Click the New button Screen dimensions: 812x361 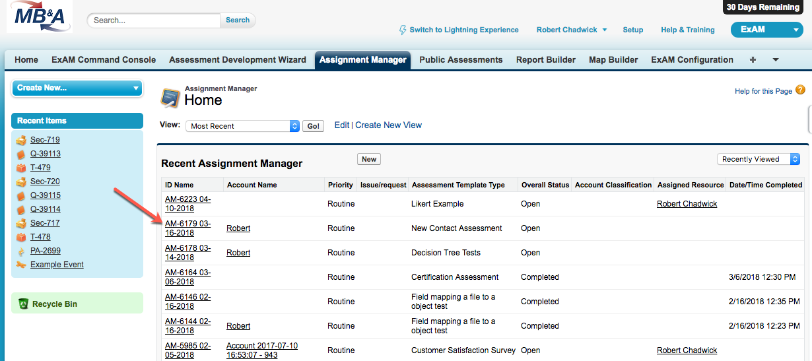[x=369, y=159]
